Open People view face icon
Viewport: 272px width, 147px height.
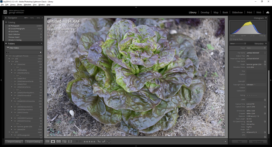pyautogui.click(x=70, y=142)
